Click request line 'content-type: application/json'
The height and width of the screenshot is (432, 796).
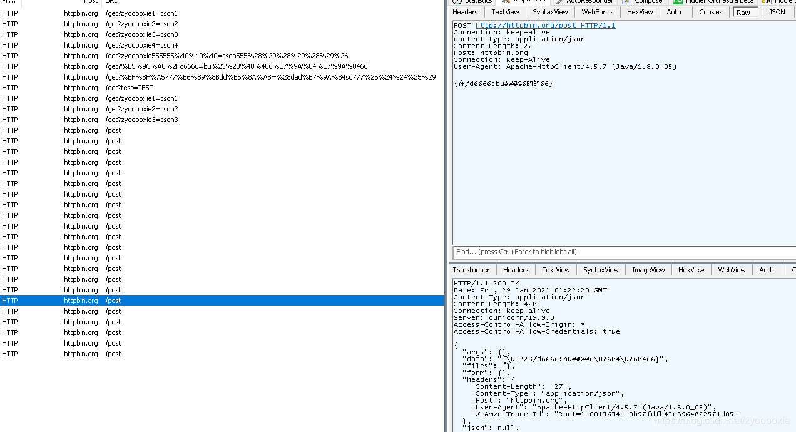pyautogui.click(x=519, y=39)
